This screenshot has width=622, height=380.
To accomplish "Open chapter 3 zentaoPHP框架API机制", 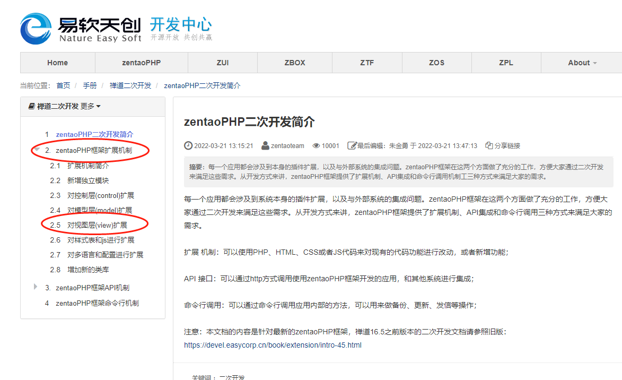I will [92, 288].
